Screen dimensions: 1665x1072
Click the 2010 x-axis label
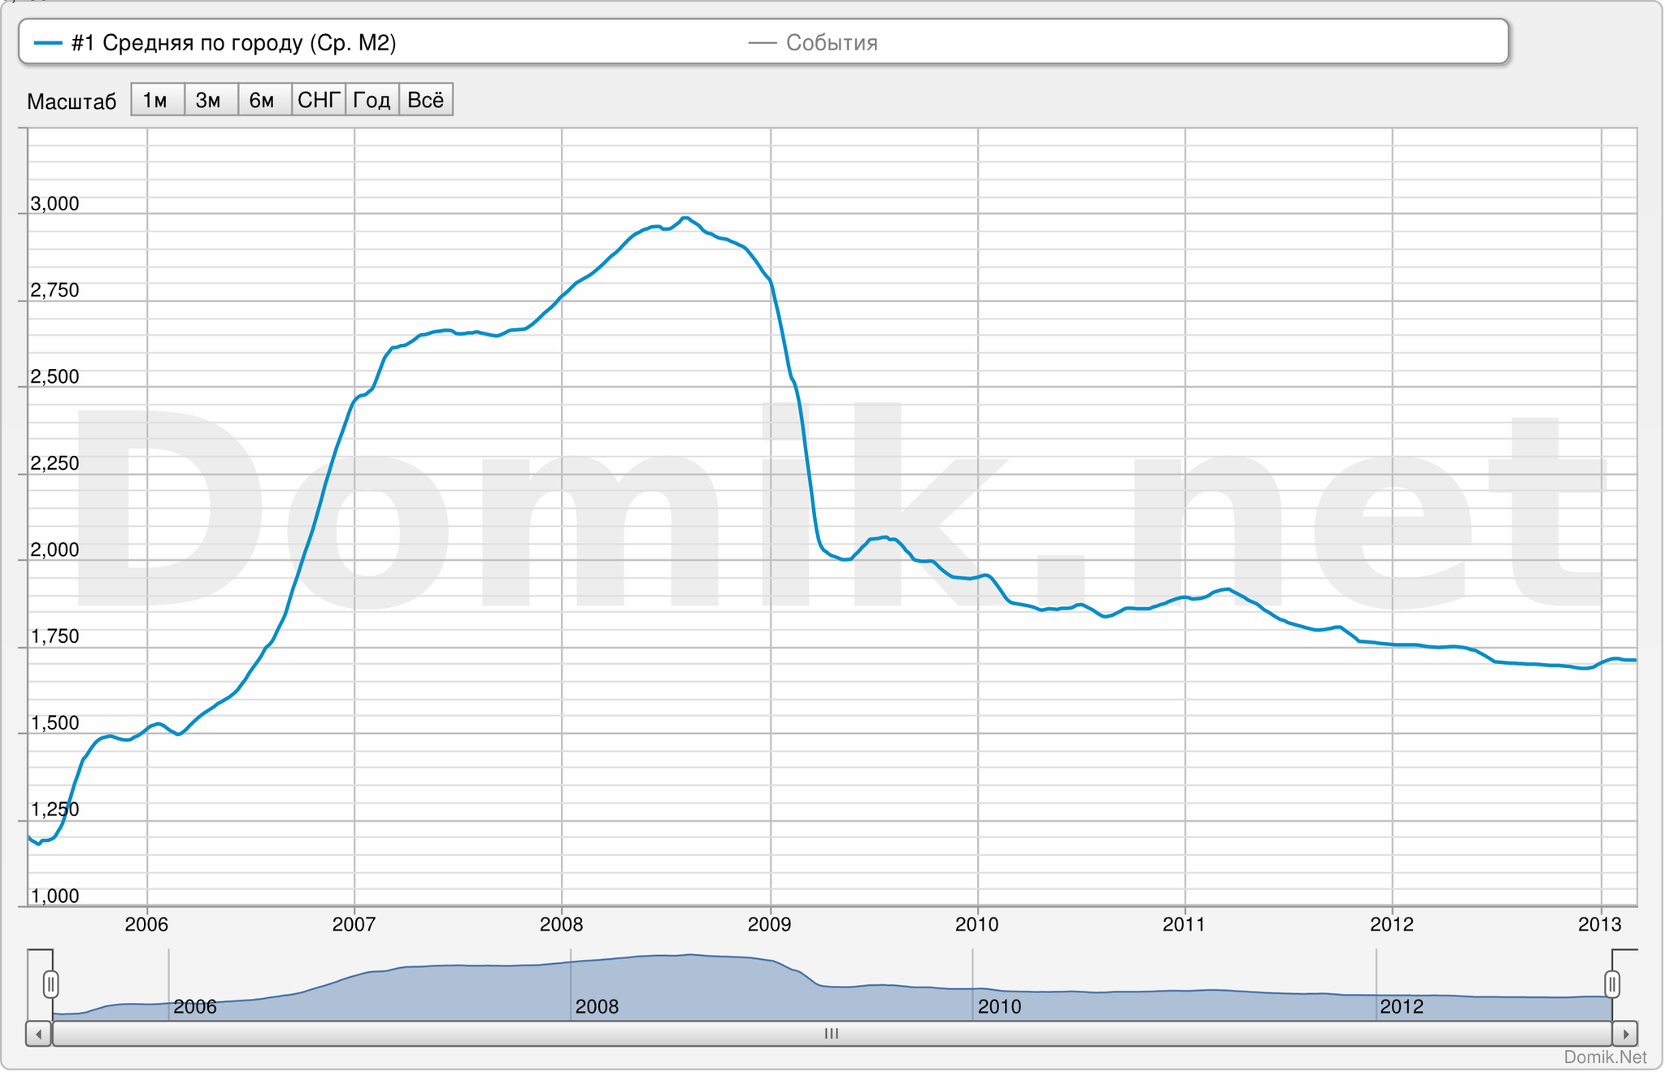point(977,924)
